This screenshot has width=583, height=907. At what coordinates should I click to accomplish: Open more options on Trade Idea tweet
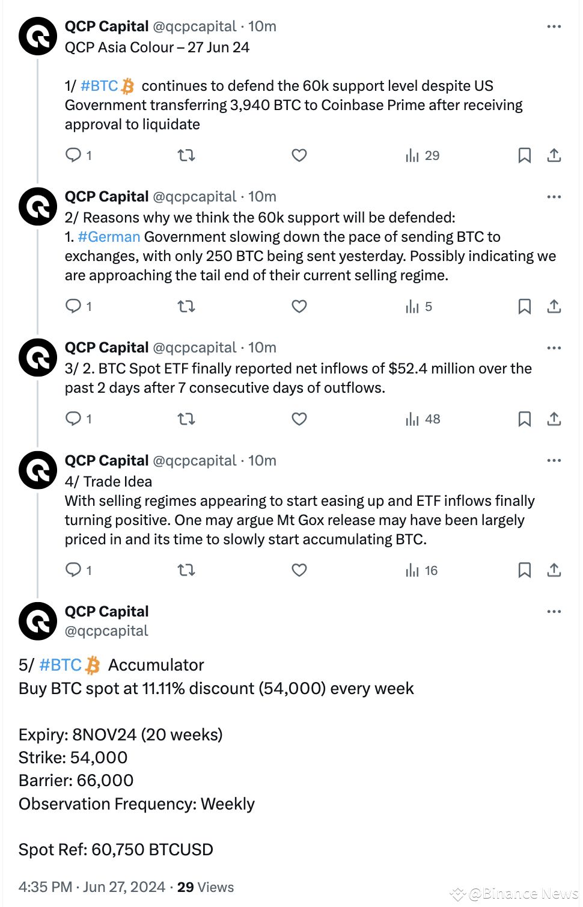coord(554,461)
